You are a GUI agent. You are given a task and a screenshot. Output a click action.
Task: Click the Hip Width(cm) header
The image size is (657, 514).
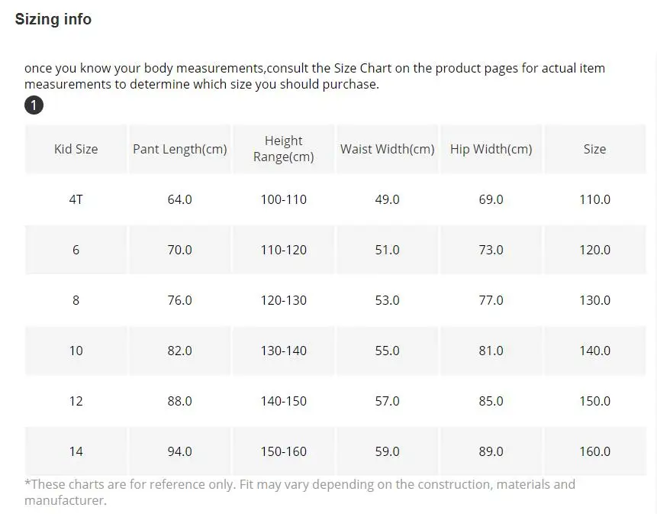point(491,150)
